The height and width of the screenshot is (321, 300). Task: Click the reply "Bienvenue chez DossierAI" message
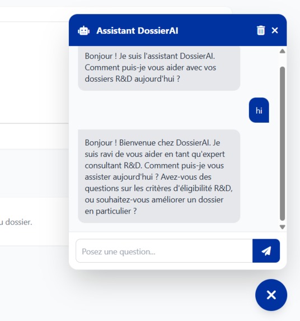click(x=159, y=176)
